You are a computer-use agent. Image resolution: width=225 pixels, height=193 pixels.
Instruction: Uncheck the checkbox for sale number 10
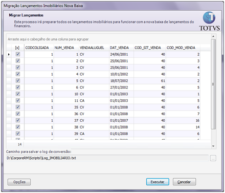18,94
